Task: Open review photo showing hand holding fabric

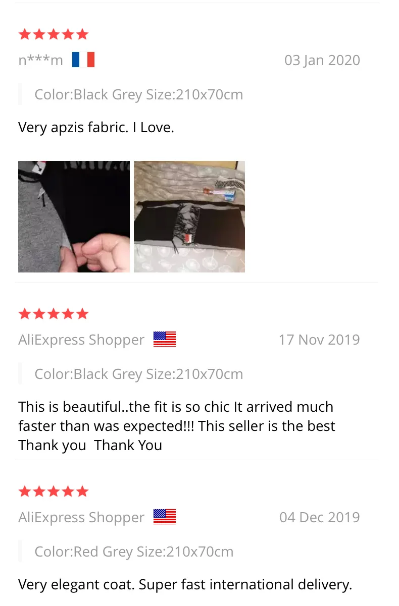Action: tap(74, 216)
